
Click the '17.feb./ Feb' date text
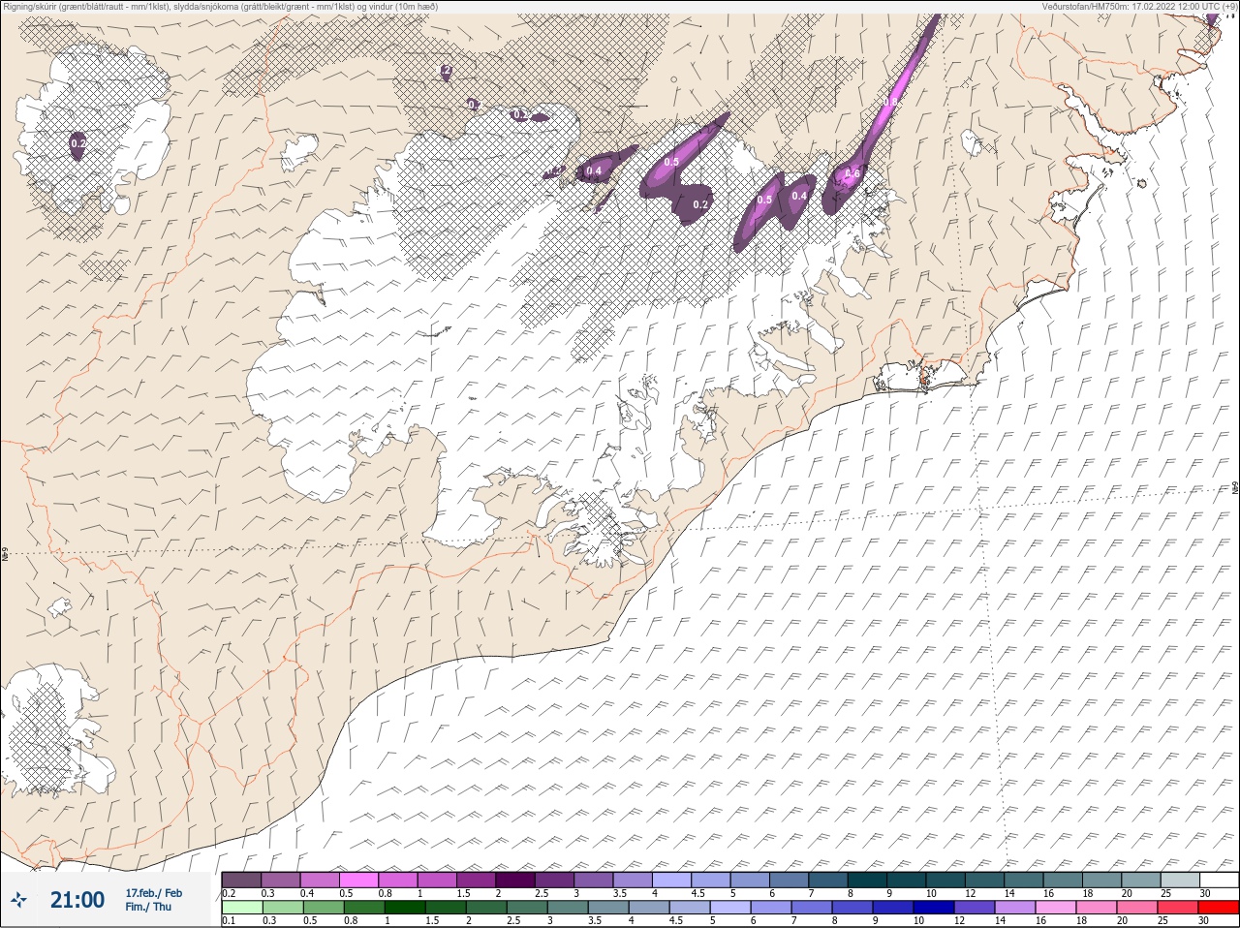[x=153, y=892]
